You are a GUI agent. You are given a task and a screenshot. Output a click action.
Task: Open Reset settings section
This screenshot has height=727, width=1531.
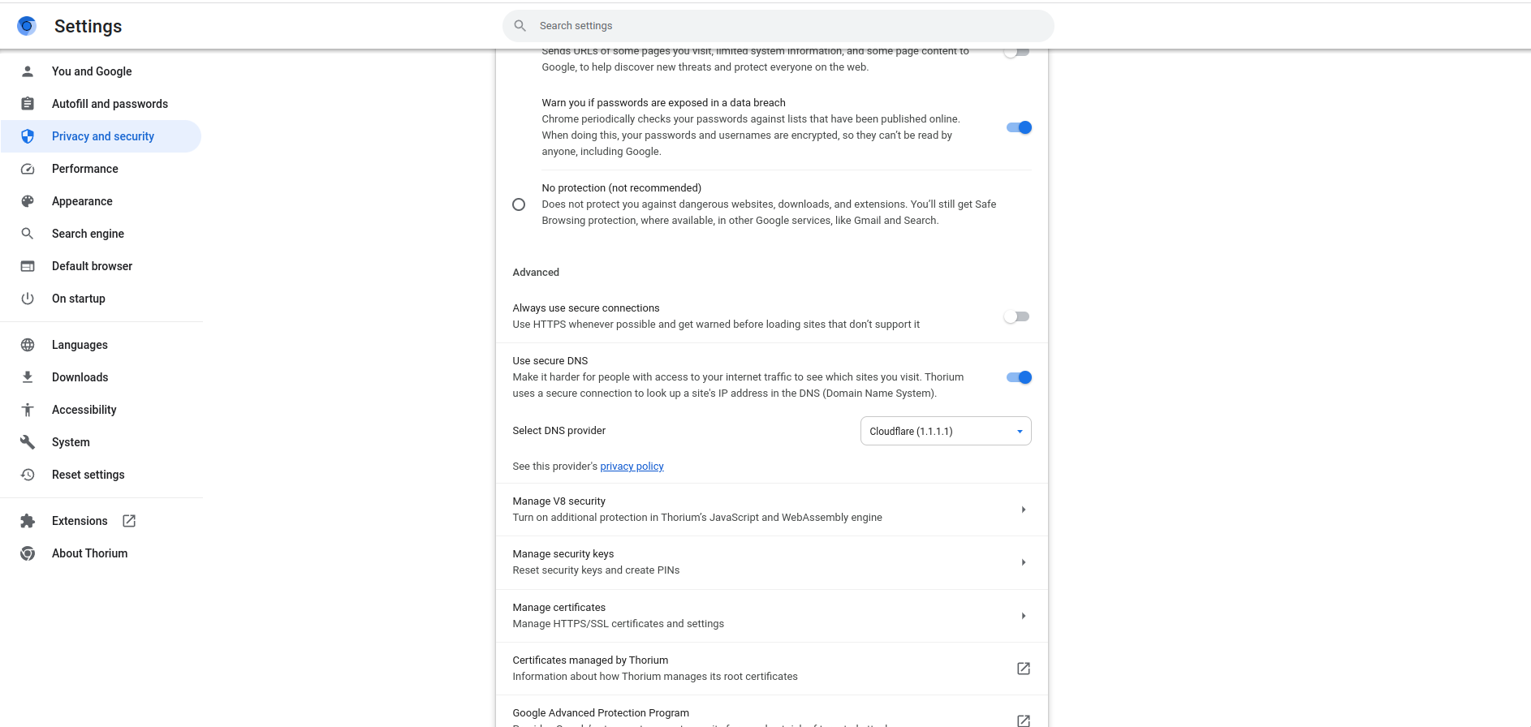pos(101,475)
